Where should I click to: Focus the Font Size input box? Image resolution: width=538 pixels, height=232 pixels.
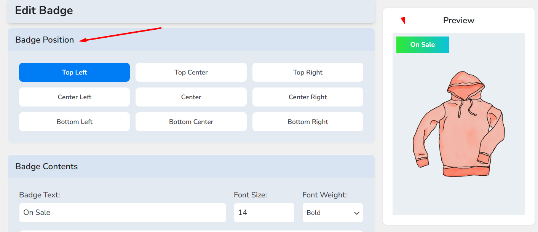click(x=264, y=213)
